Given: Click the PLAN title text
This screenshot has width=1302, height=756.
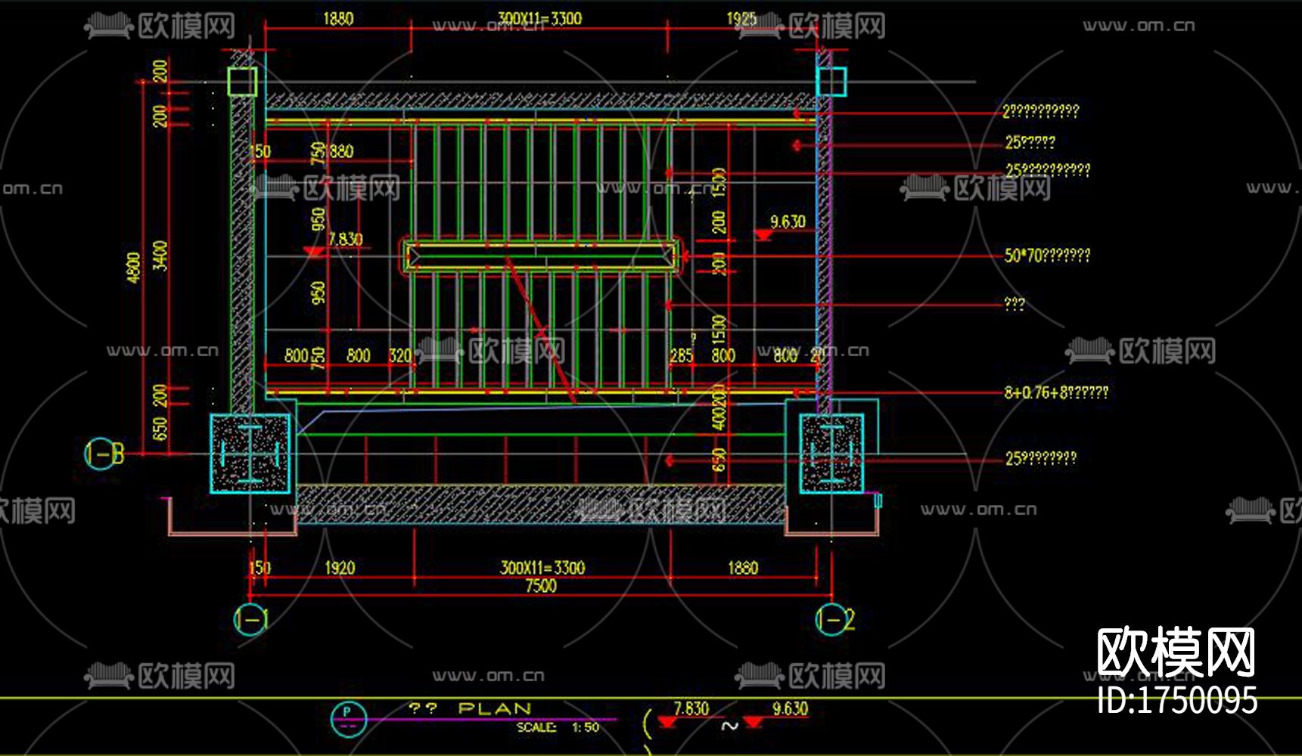Looking at the screenshot, I should pyautogui.click(x=495, y=708).
